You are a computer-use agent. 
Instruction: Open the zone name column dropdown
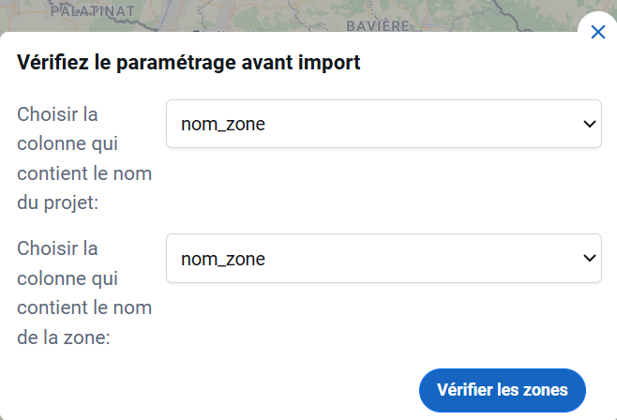pyautogui.click(x=384, y=259)
